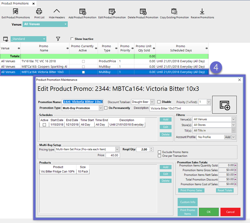The image size is (250, 223).
Task: Open Edit Product Promotion from toolbar
Action: tap(112, 12)
